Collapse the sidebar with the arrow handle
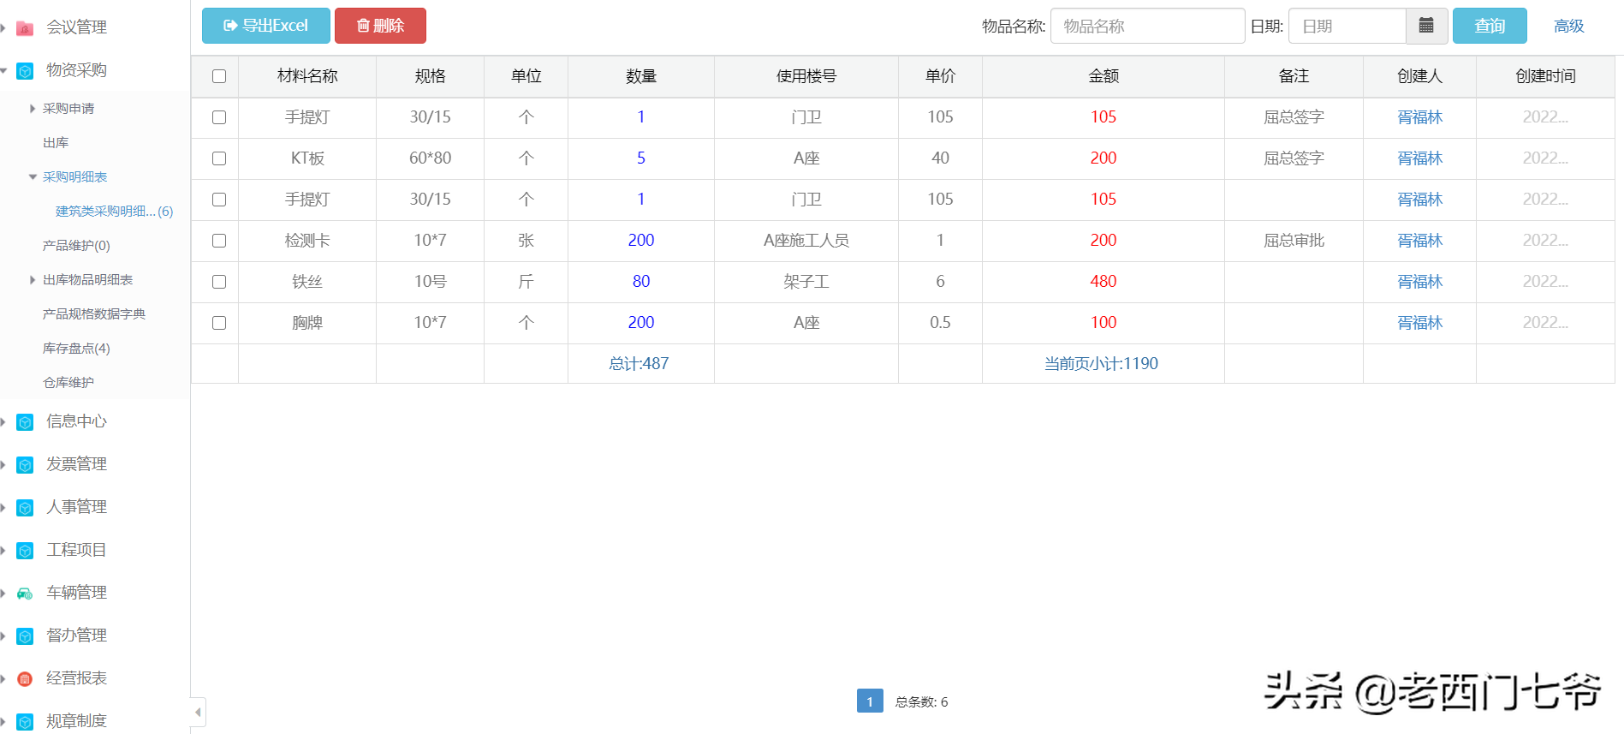The height and width of the screenshot is (734, 1624). point(198,712)
